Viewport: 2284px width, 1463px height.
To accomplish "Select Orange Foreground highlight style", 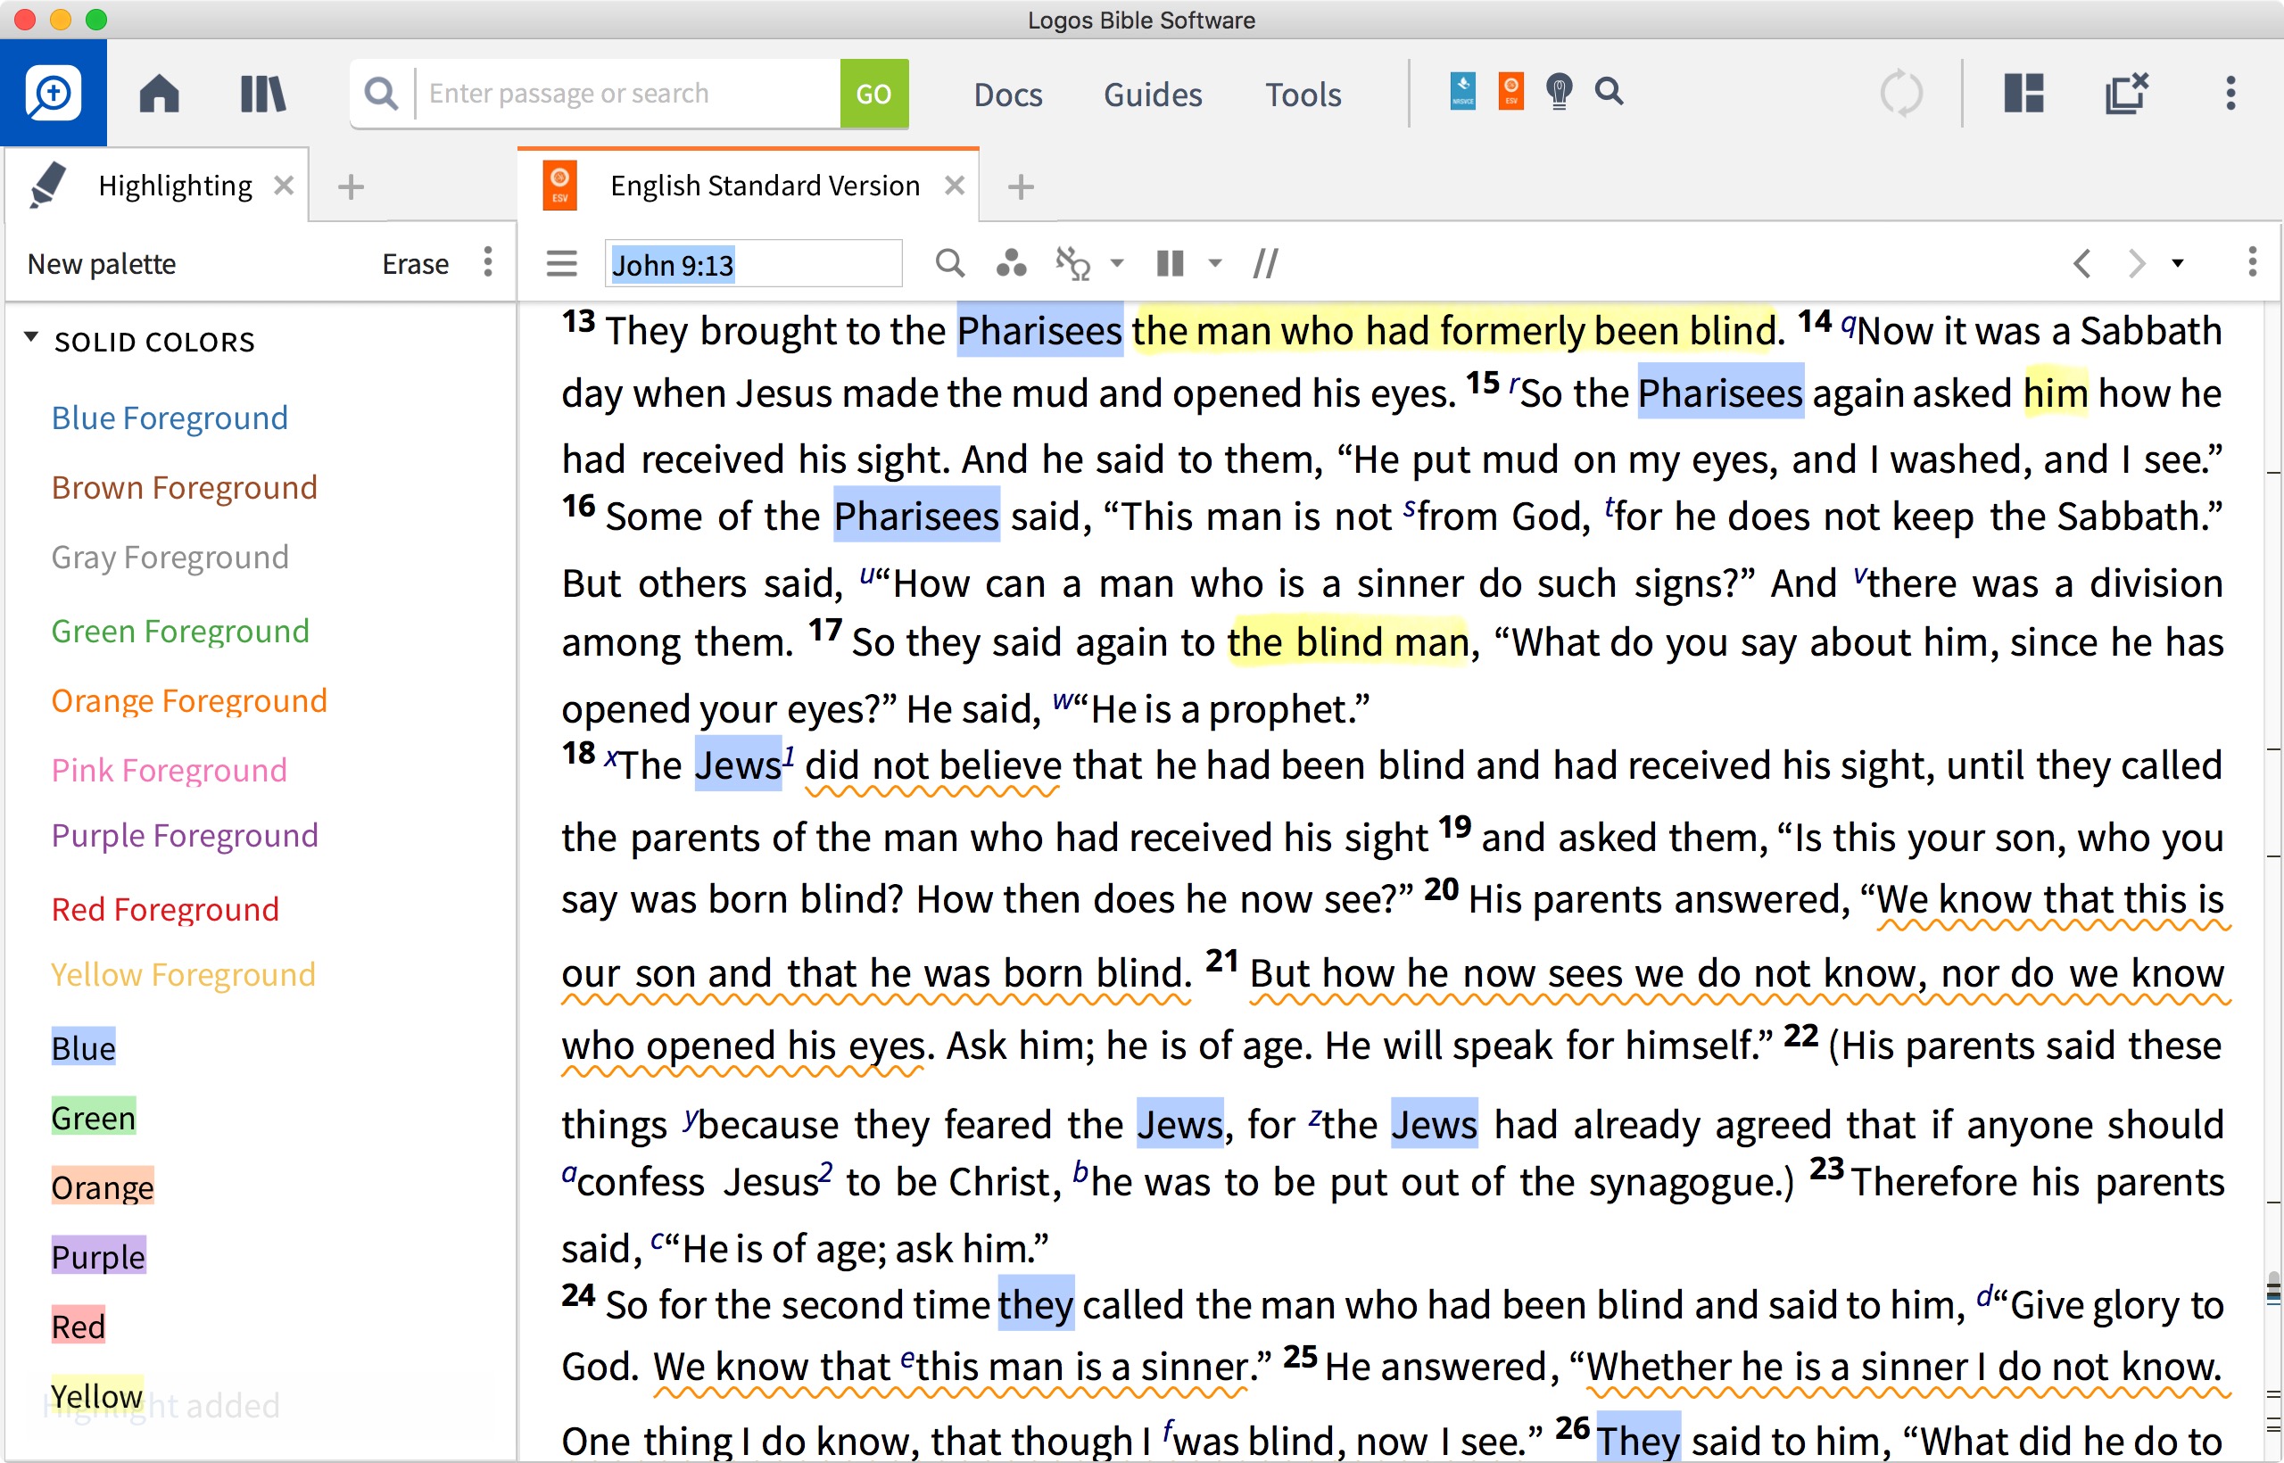I will pyautogui.click(x=188, y=699).
